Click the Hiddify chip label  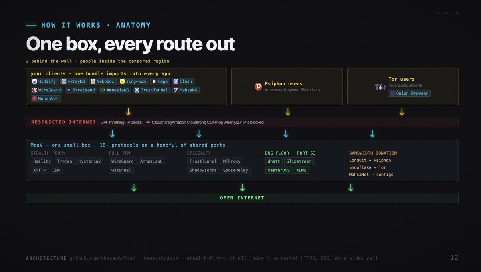[x=47, y=81]
